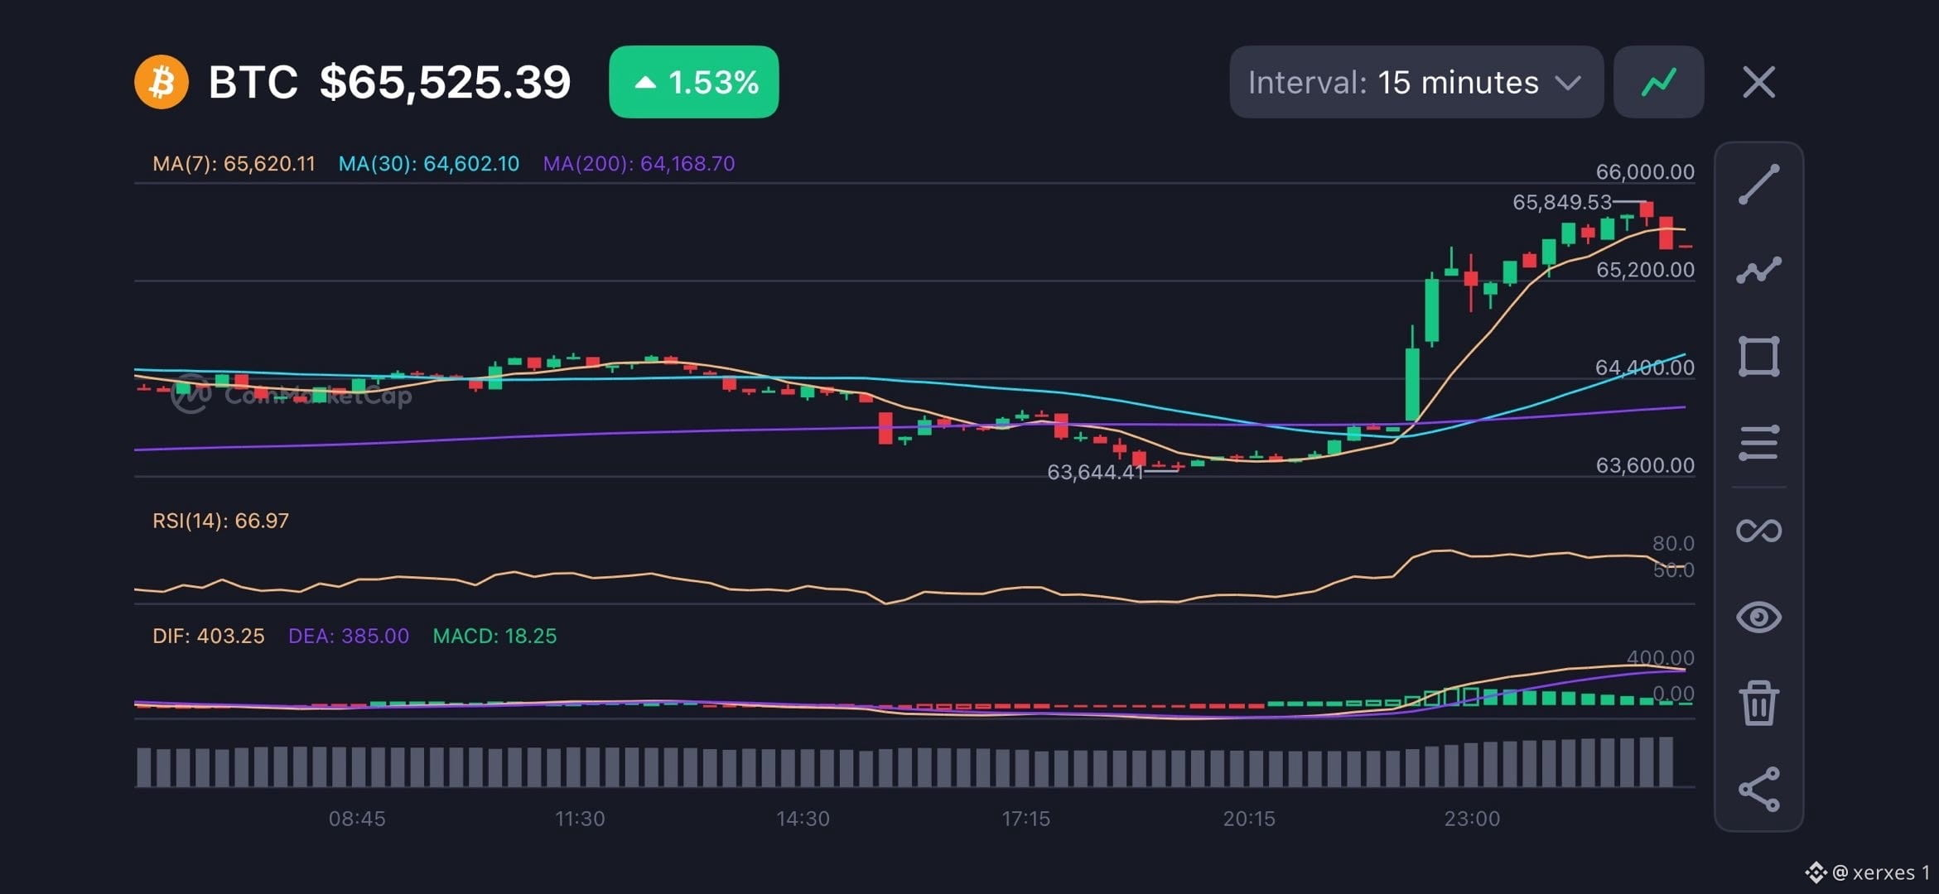Share the chart using share icon
Screen dimensions: 1939x894
1758,789
